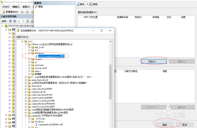Expand the daoxinwen folder node

[x=26, y=86]
